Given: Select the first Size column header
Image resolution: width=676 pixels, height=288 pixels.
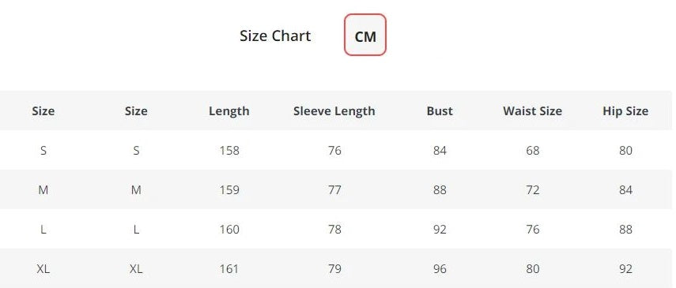Looking at the screenshot, I should (43, 111).
